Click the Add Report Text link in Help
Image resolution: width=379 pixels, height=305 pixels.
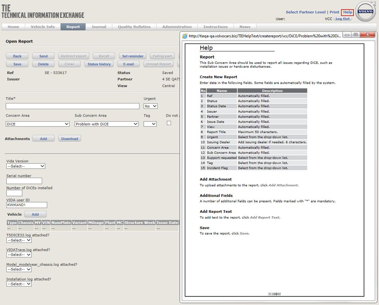tap(264, 217)
